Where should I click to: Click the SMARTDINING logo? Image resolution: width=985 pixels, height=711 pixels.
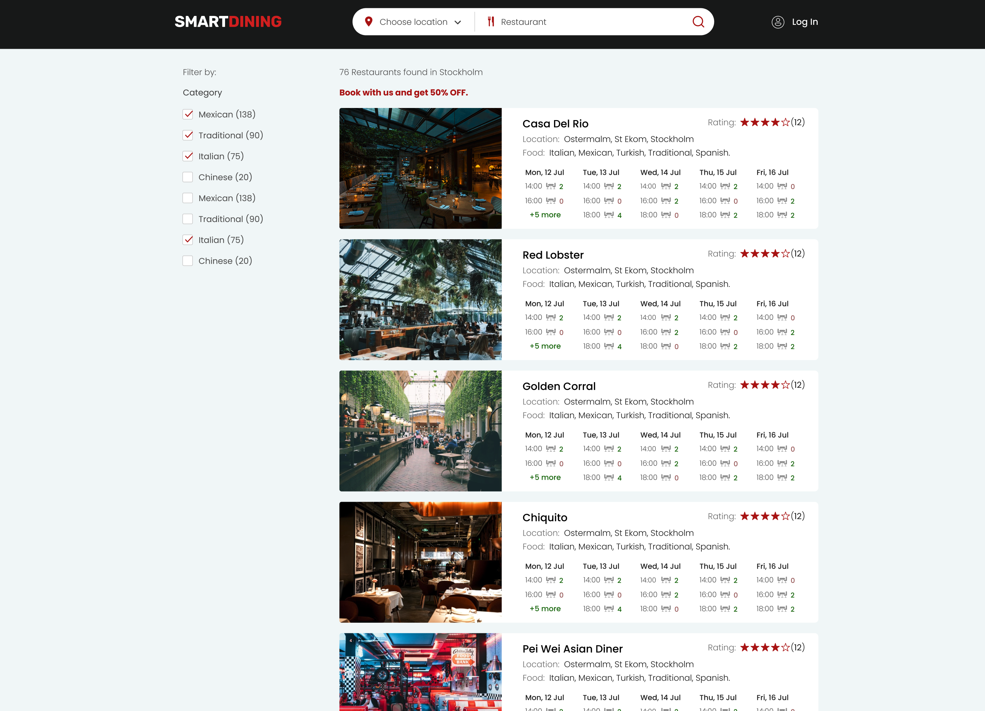pyautogui.click(x=228, y=22)
